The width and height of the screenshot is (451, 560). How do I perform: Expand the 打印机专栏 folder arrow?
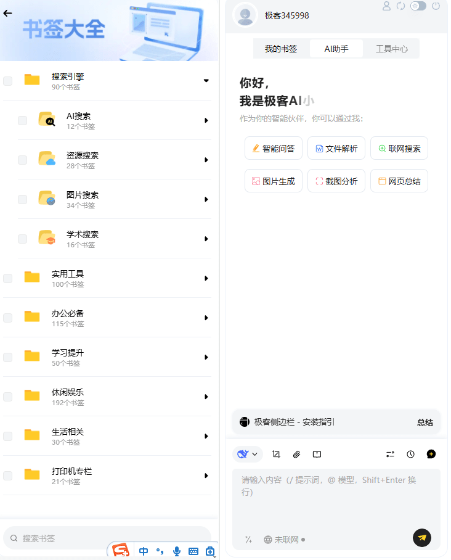[206, 476]
